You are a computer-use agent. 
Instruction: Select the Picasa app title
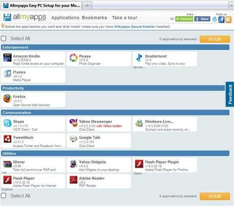coord(85,56)
